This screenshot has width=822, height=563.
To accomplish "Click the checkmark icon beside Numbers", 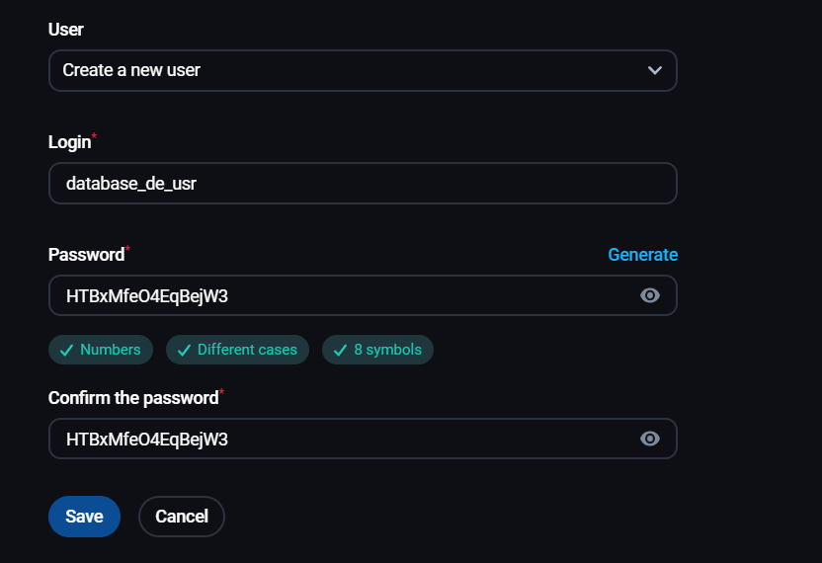I will (67, 351).
